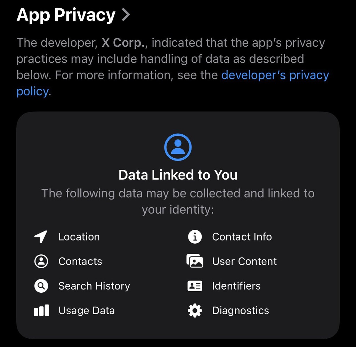Tap the User Content photo icon

(195, 261)
